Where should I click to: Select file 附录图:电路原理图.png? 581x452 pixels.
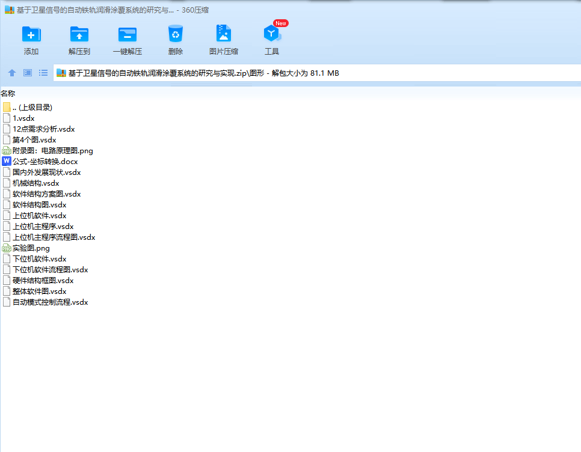[52, 151]
